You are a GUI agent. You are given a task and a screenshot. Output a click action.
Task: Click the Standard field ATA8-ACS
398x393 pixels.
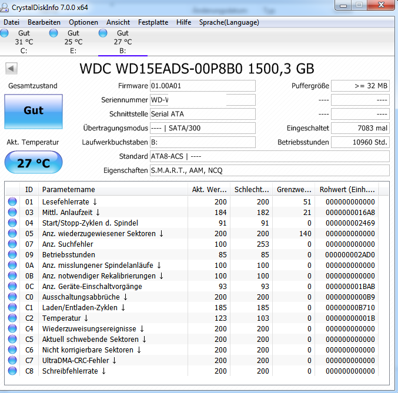point(270,156)
